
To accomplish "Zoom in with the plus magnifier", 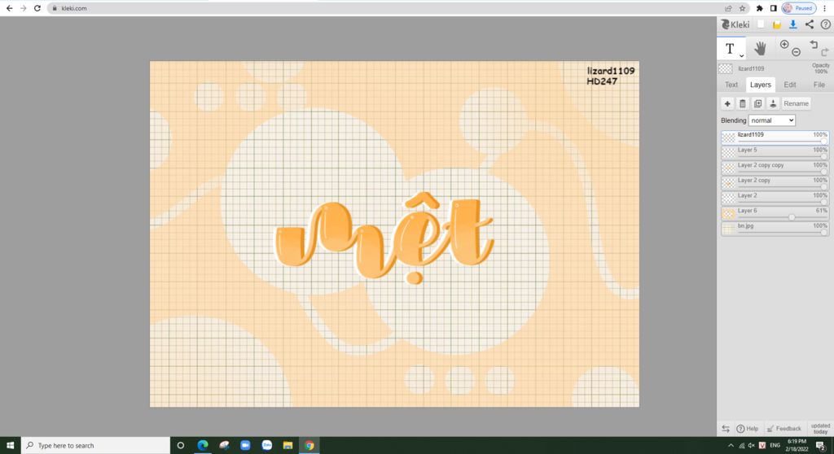I will tap(784, 45).
